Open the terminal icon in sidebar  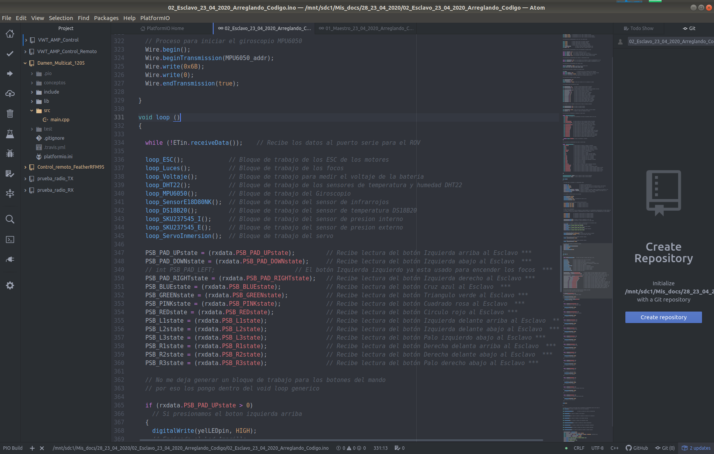(10, 240)
